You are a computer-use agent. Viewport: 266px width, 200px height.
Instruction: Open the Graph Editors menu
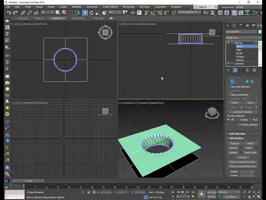[x=110, y=7]
